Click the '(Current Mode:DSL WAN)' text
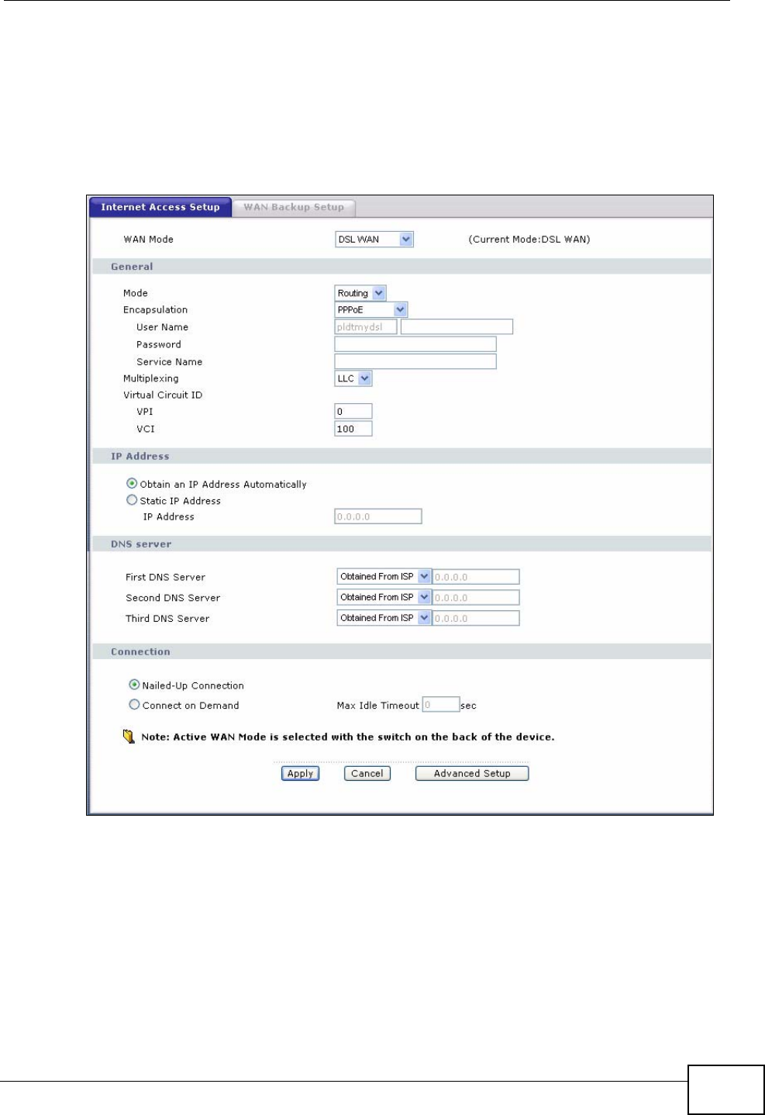 [x=529, y=240]
